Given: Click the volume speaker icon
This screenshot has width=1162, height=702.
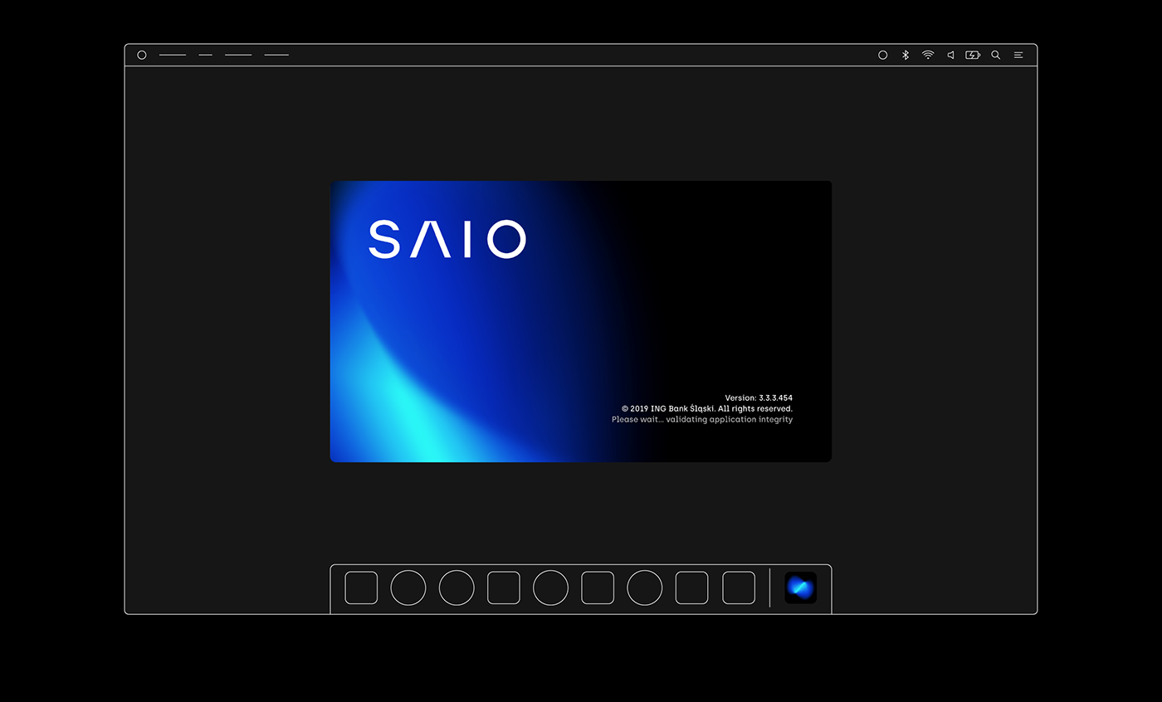Looking at the screenshot, I should (950, 55).
